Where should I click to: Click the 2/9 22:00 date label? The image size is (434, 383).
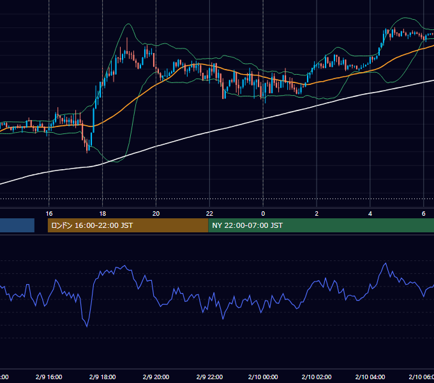[209, 377]
